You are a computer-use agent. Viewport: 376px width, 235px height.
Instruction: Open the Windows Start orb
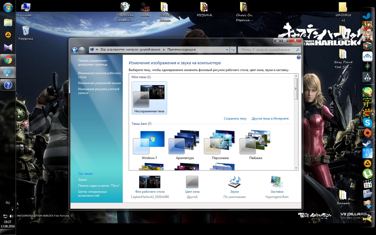pos(8,7)
